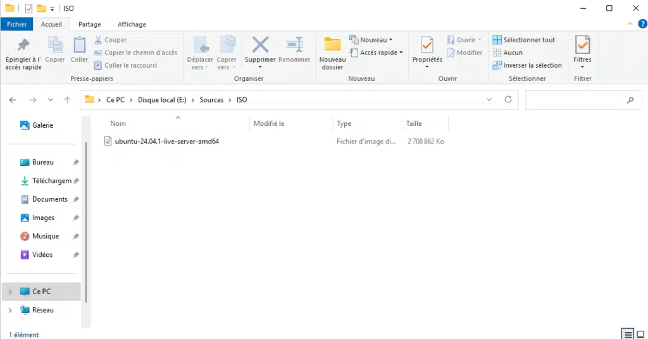
Task: Click the search magnifier icon
Action: coord(630,100)
